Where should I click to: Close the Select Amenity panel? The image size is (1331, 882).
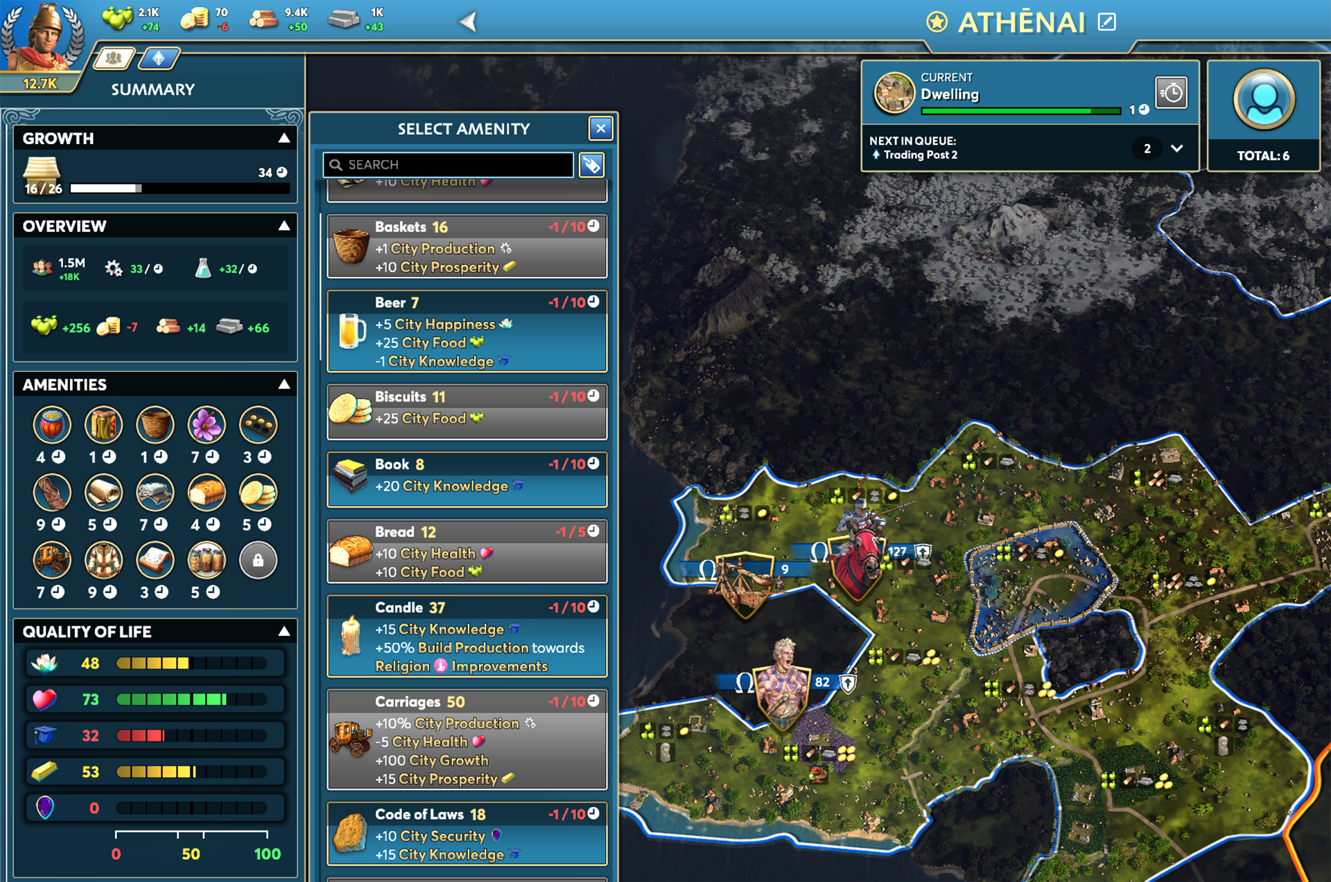[x=600, y=128]
